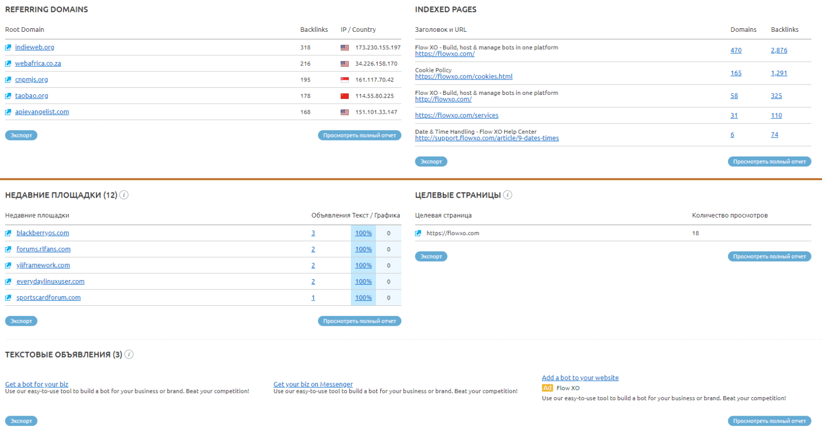Open external link icon beside forums.rlfans.com

click(8, 249)
